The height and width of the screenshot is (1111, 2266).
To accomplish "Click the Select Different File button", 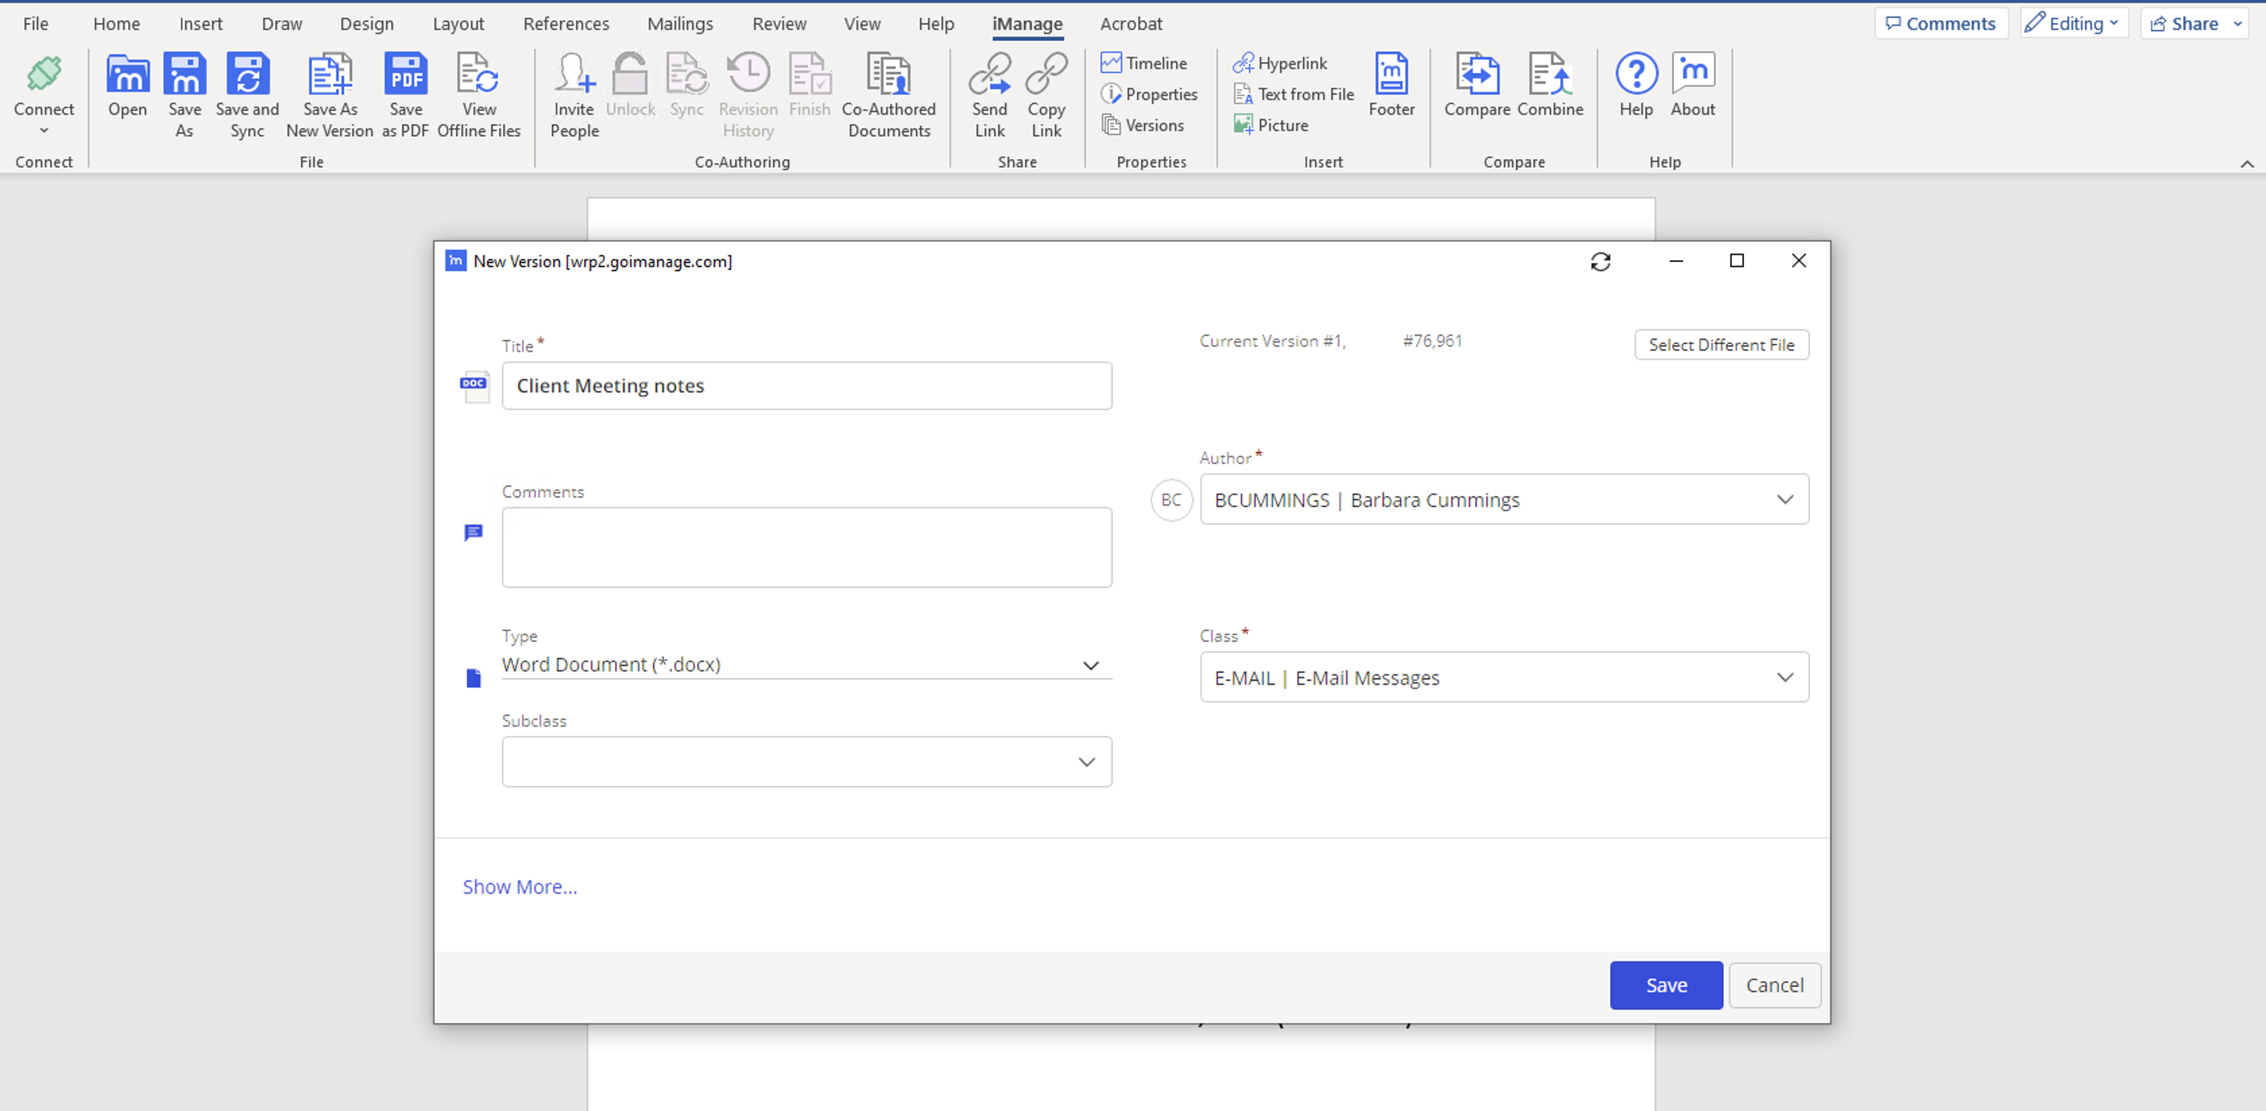I will point(1720,344).
